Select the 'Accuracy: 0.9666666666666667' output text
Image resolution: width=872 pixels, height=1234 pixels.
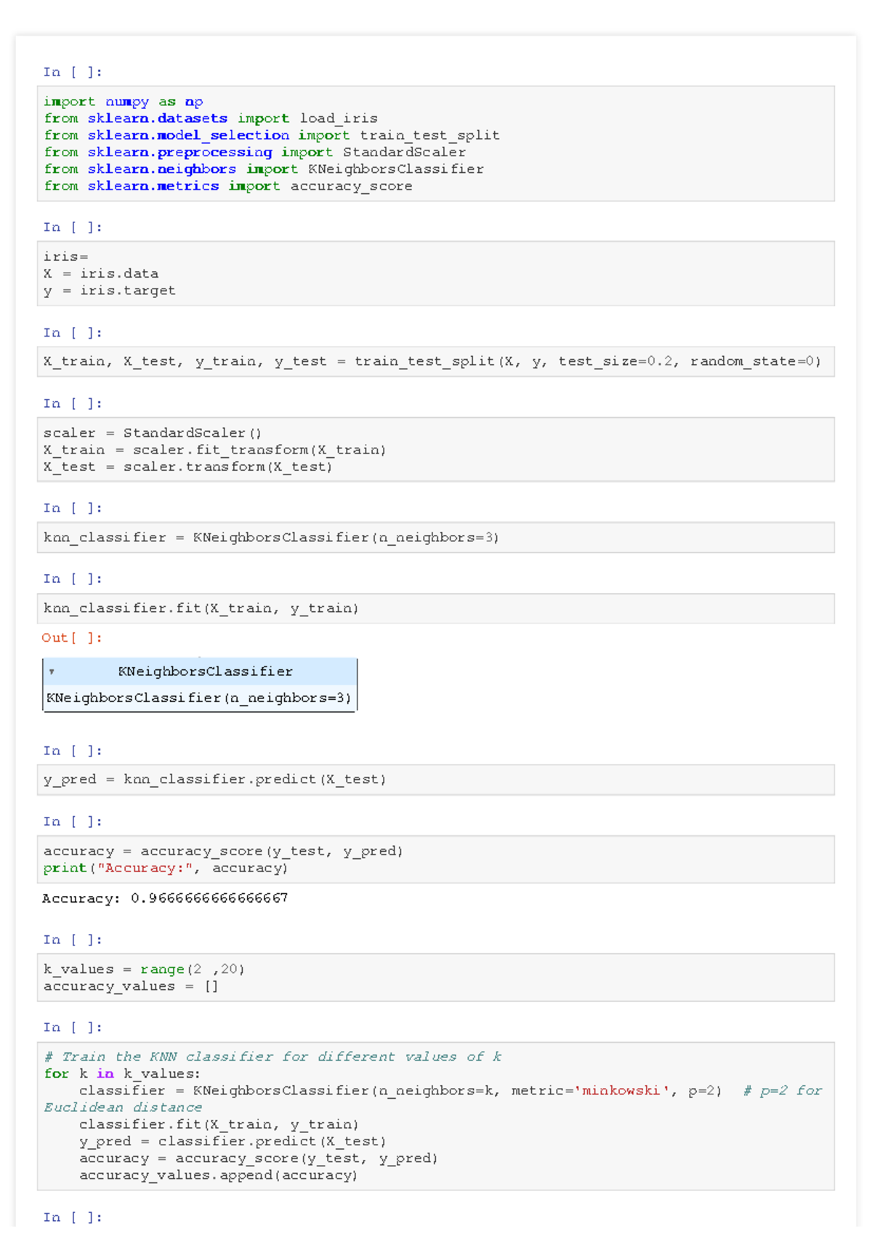pyautogui.click(x=165, y=898)
